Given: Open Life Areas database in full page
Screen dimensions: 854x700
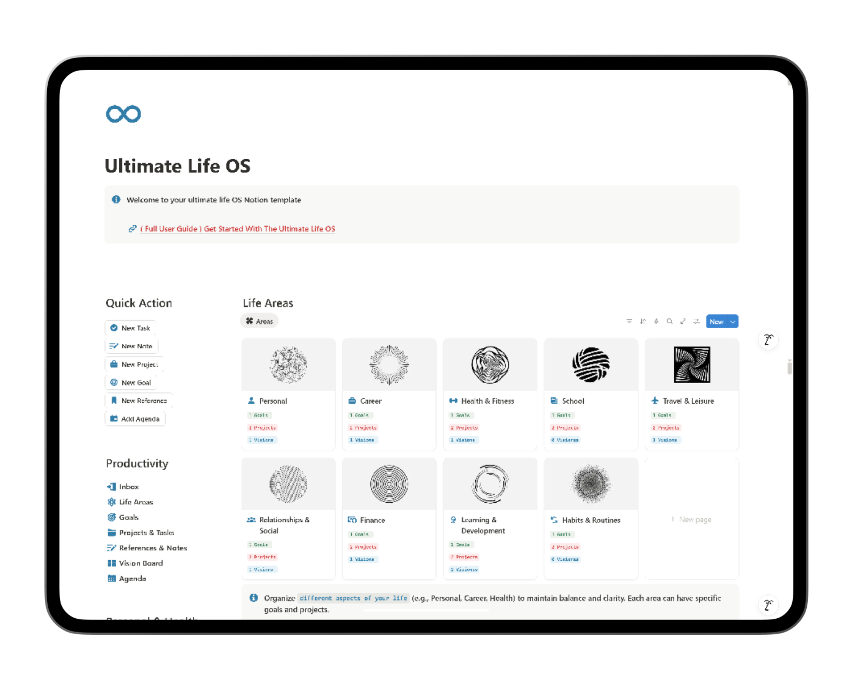Looking at the screenshot, I should pos(683,321).
